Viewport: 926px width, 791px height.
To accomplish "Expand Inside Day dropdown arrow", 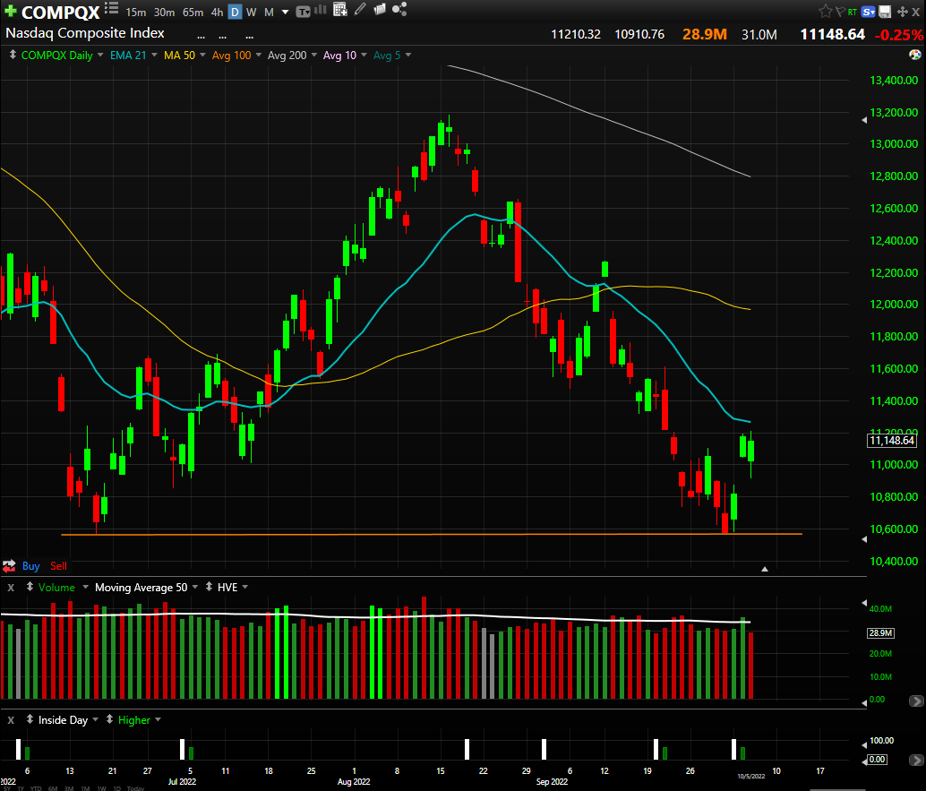I will 95,720.
